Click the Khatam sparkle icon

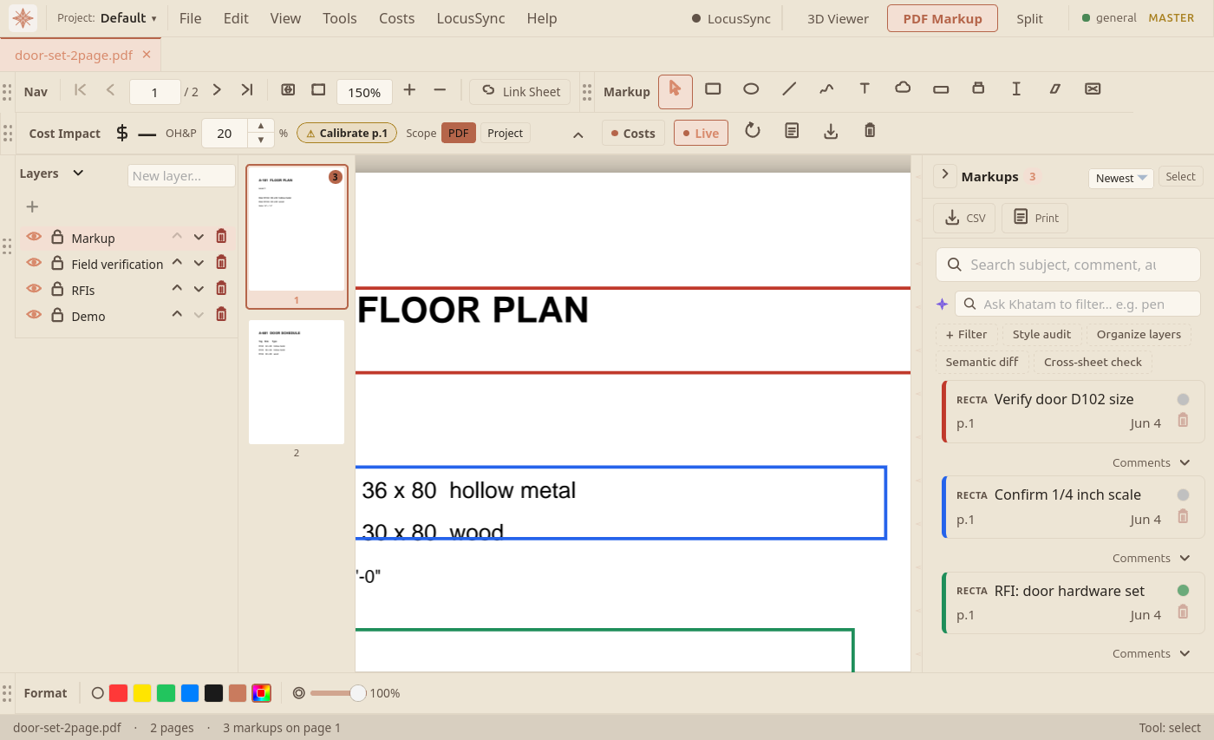tap(942, 304)
